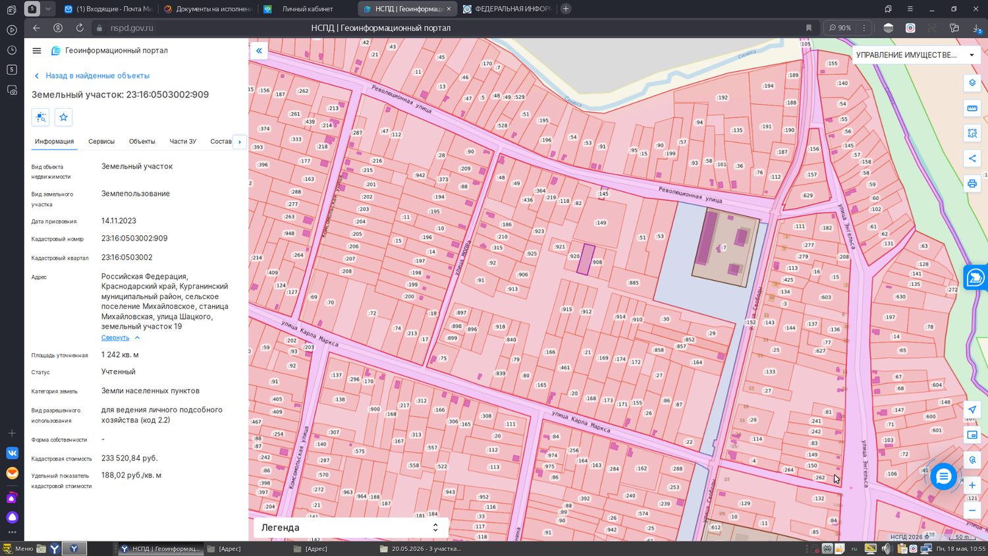Open the 20.05.2026 folder taskbar window
Image resolution: width=988 pixels, height=556 pixels.
[x=422, y=549]
